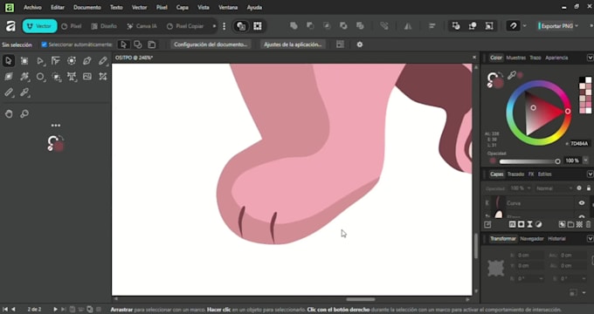The height and width of the screenshot is (314, 594).
Task: Select the Frame Text tool
Action: click(72, 77)
